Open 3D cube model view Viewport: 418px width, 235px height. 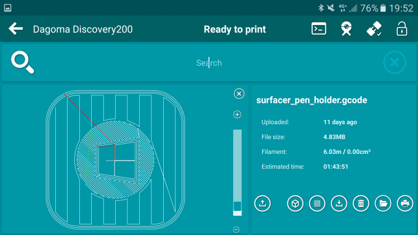coord(295,204)
